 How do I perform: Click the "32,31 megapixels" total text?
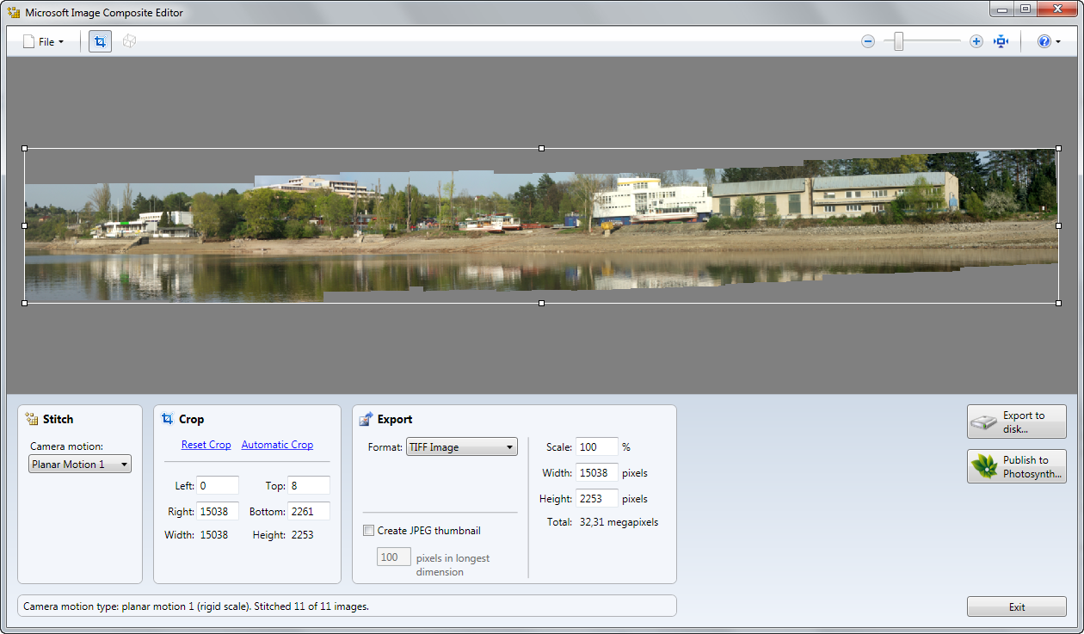pos(619,522)
